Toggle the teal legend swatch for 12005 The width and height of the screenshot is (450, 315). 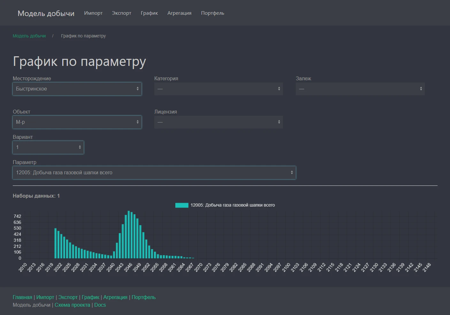(182, 205)
